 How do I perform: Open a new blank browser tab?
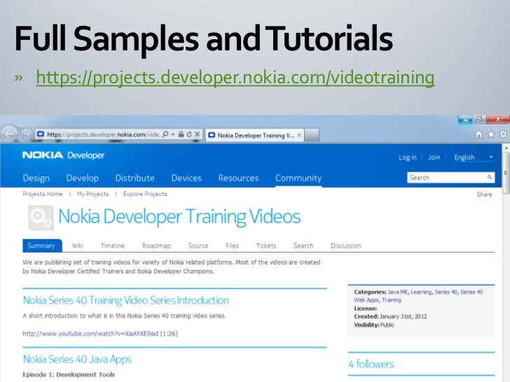pos(312,135)
